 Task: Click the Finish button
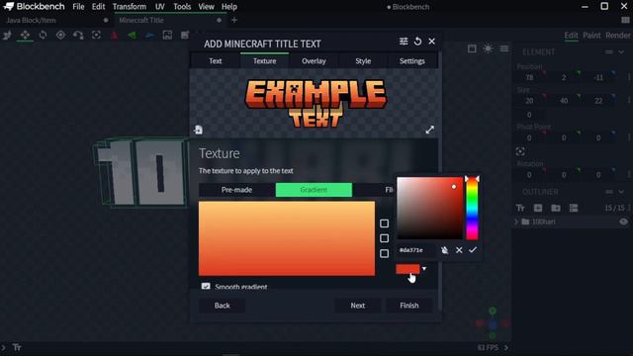(x=409, y=306)
